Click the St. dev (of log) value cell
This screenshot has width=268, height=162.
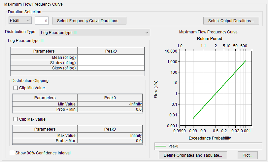(x=111, y=62)
